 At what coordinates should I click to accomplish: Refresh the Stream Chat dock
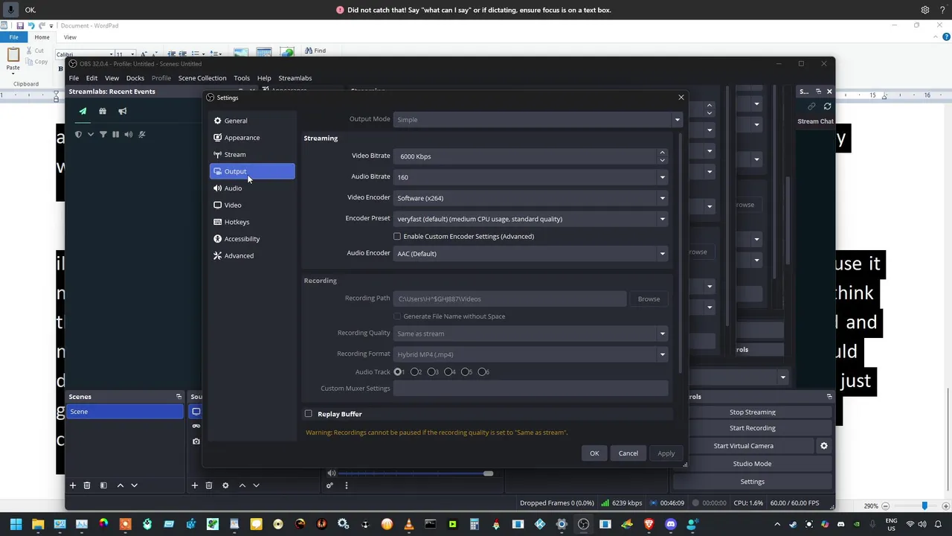[x=827, y=106]
